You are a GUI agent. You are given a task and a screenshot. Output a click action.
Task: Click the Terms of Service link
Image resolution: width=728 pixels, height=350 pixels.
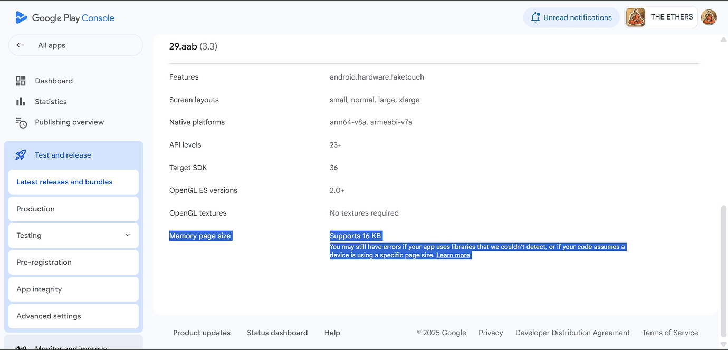[670, 333]
